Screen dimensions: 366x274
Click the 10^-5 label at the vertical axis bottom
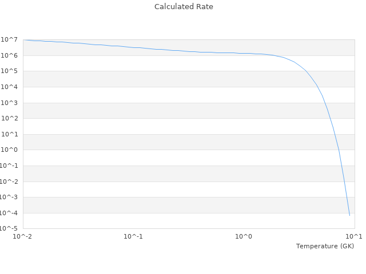pos(10,229)
